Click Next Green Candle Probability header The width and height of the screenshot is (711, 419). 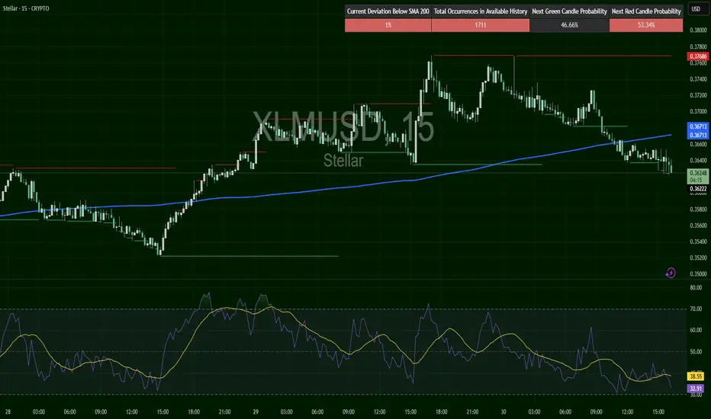(569, 11)
